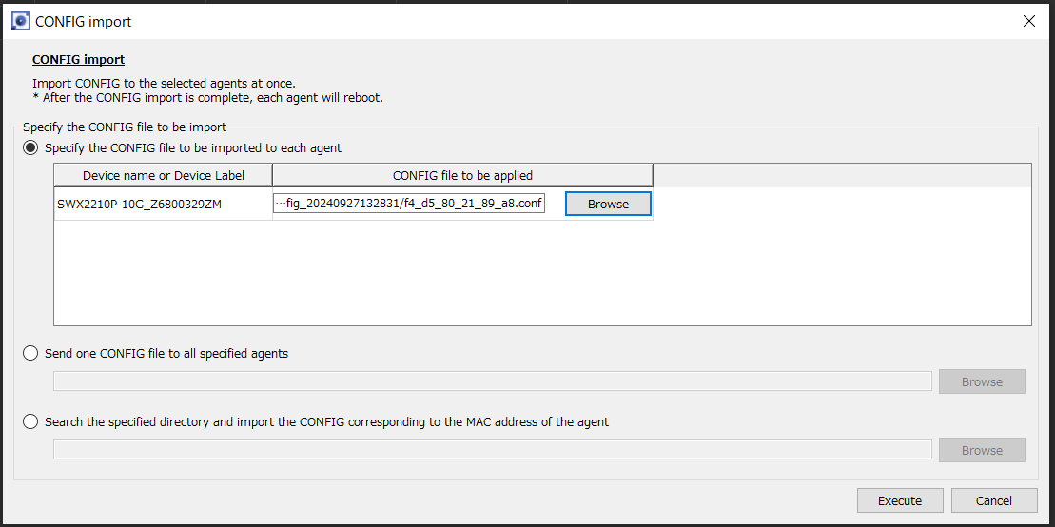Click the directory path field for MAC address search
The height and width of the screenshot is (527, 1055).
[x=493, y=450]
